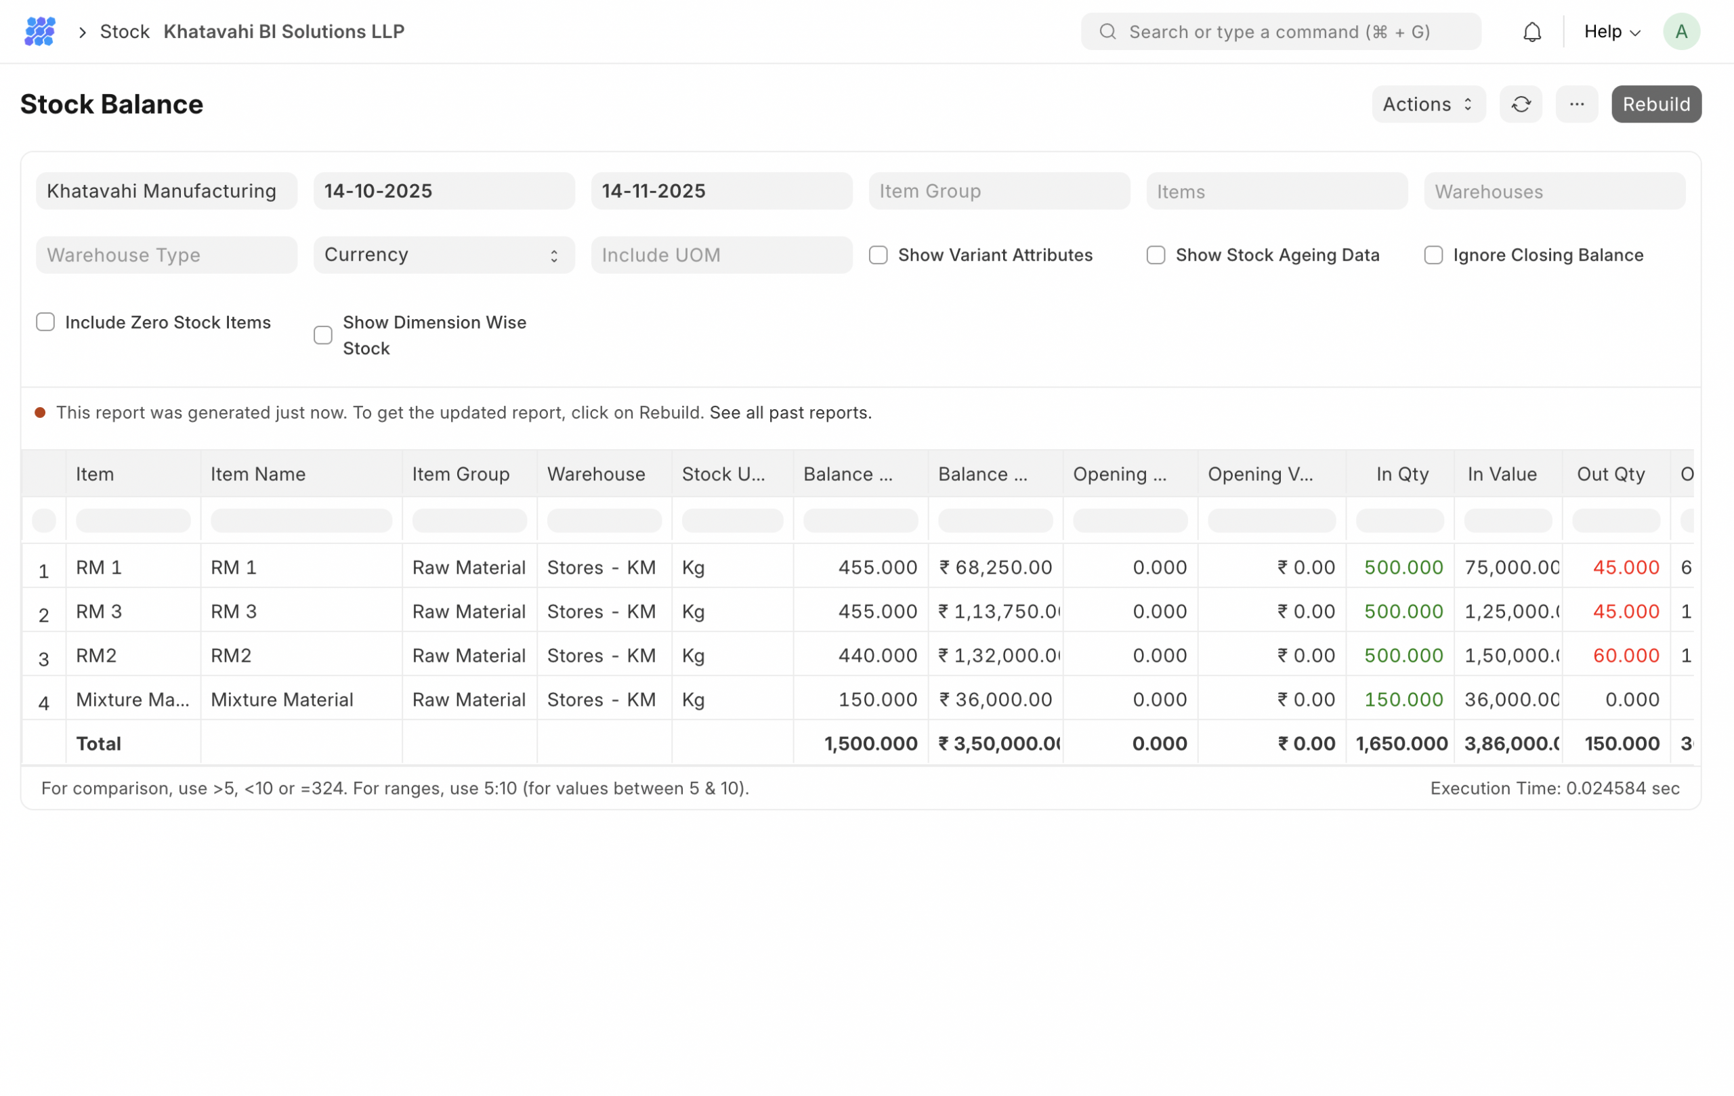This screenshot has width=1734, height=1096.
Task: Toggle Include Zero Stock Items
Action: pos(45,322)
